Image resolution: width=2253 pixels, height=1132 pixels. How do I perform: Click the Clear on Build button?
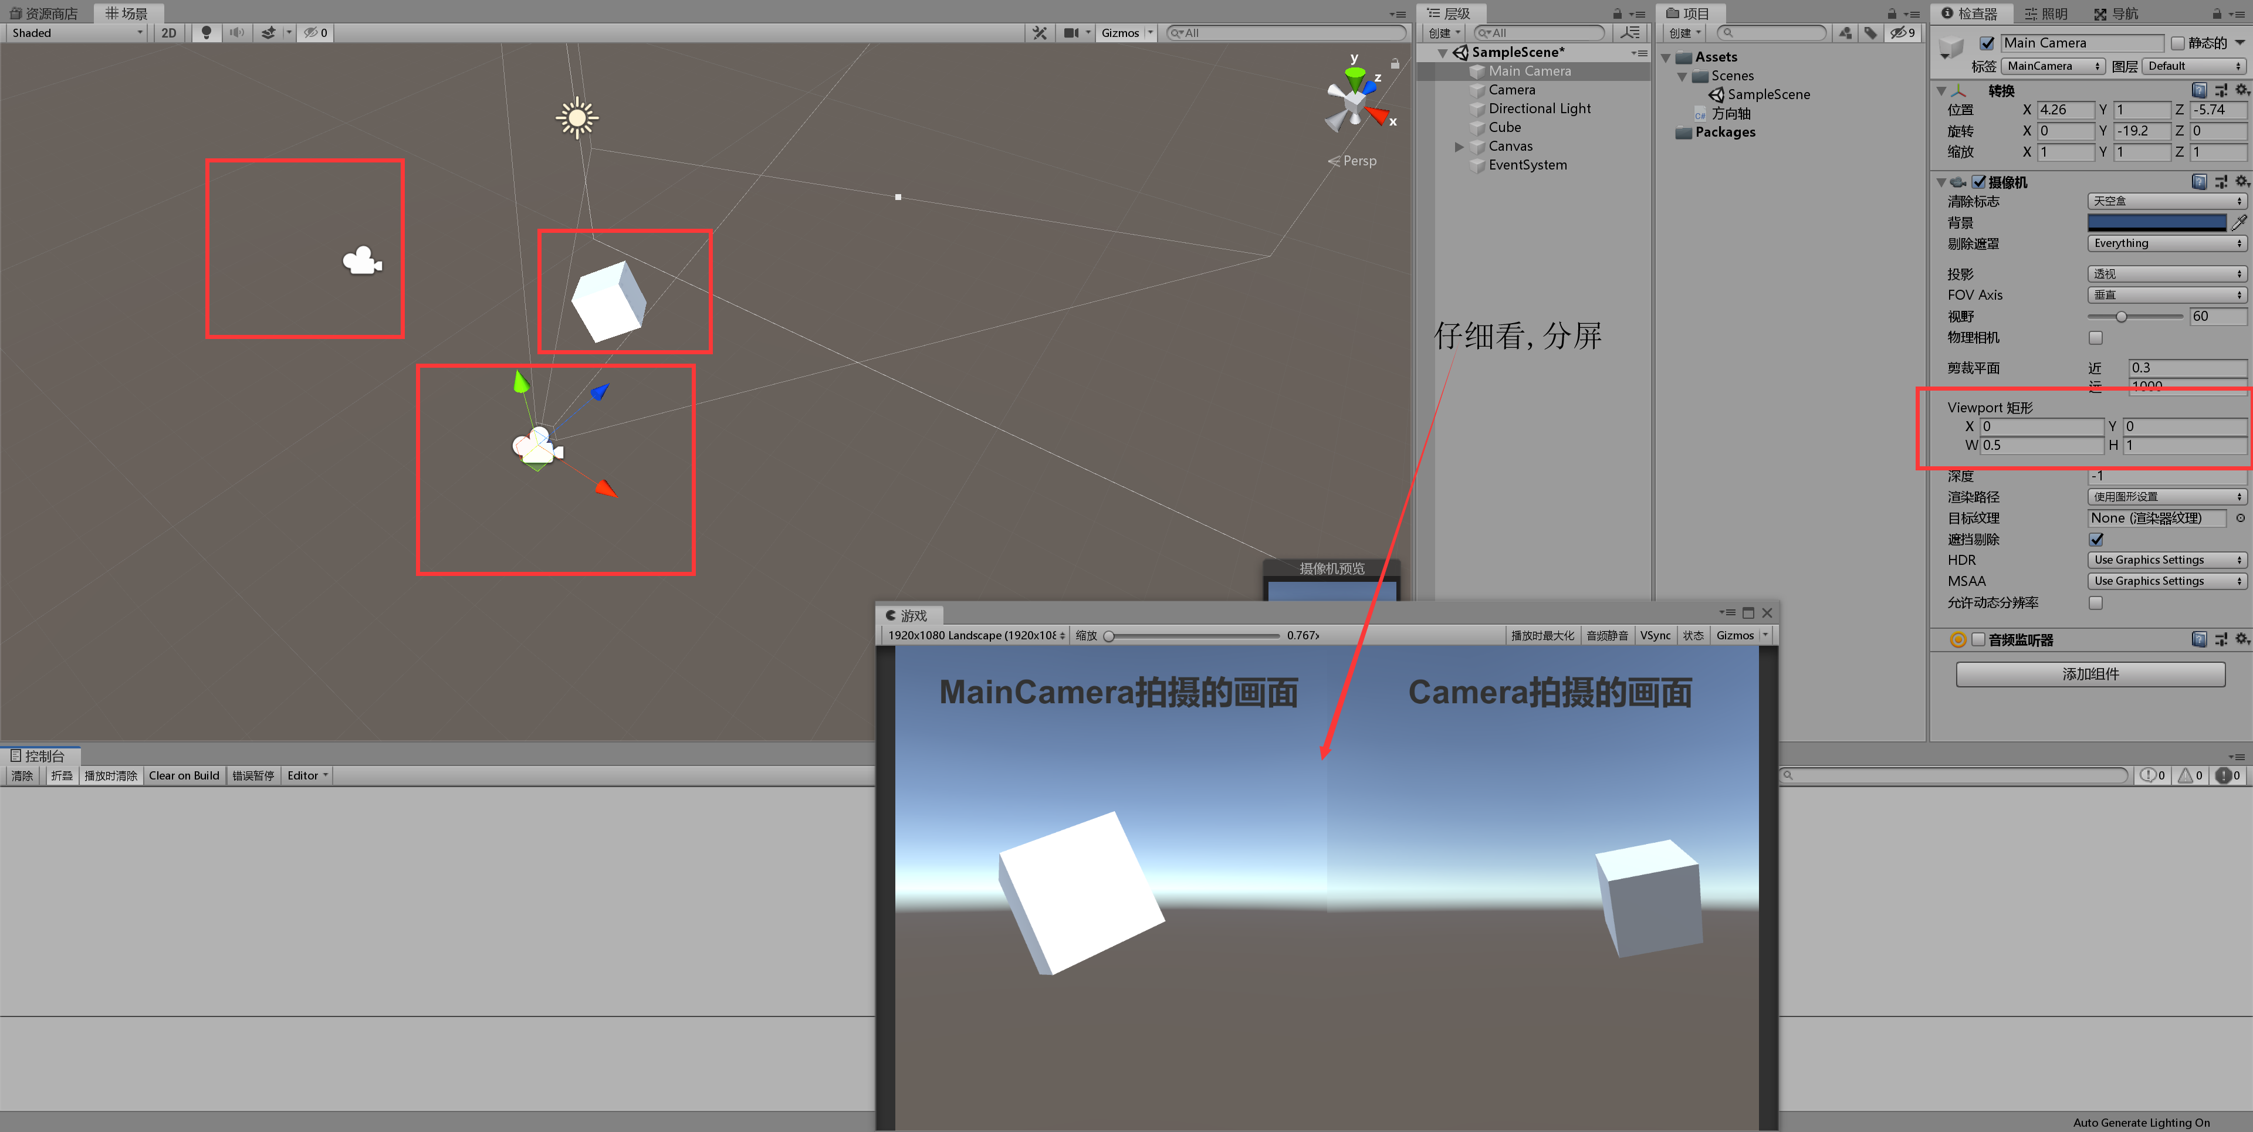coord(184,775)
